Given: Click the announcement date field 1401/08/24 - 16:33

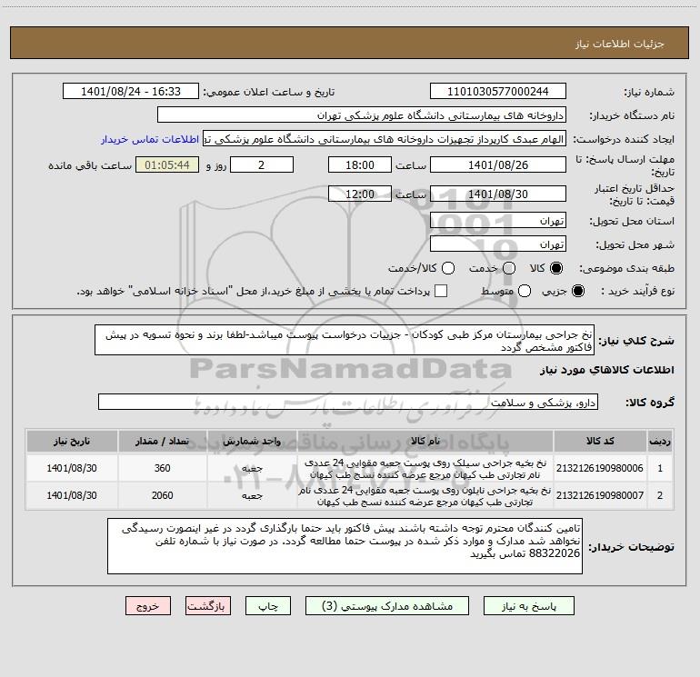Looking at the screenshot, I should pos(131,92).
